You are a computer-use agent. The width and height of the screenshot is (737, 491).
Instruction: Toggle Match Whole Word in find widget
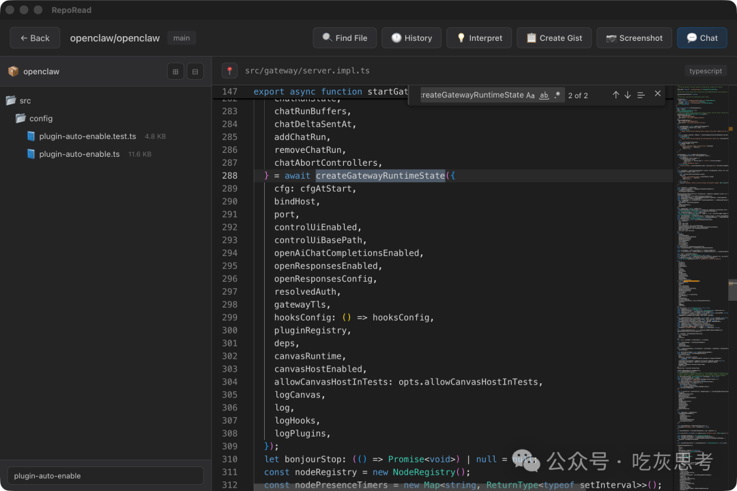click(x=544, y=95)
